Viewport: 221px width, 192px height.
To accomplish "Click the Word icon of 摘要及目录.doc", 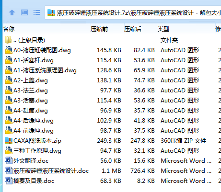I will click(9, 181).
